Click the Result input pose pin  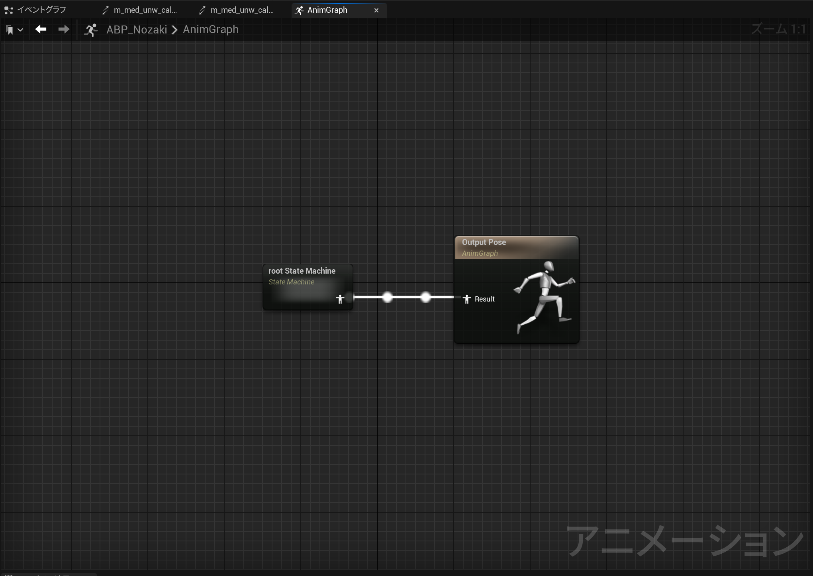[x=467, y=299]
